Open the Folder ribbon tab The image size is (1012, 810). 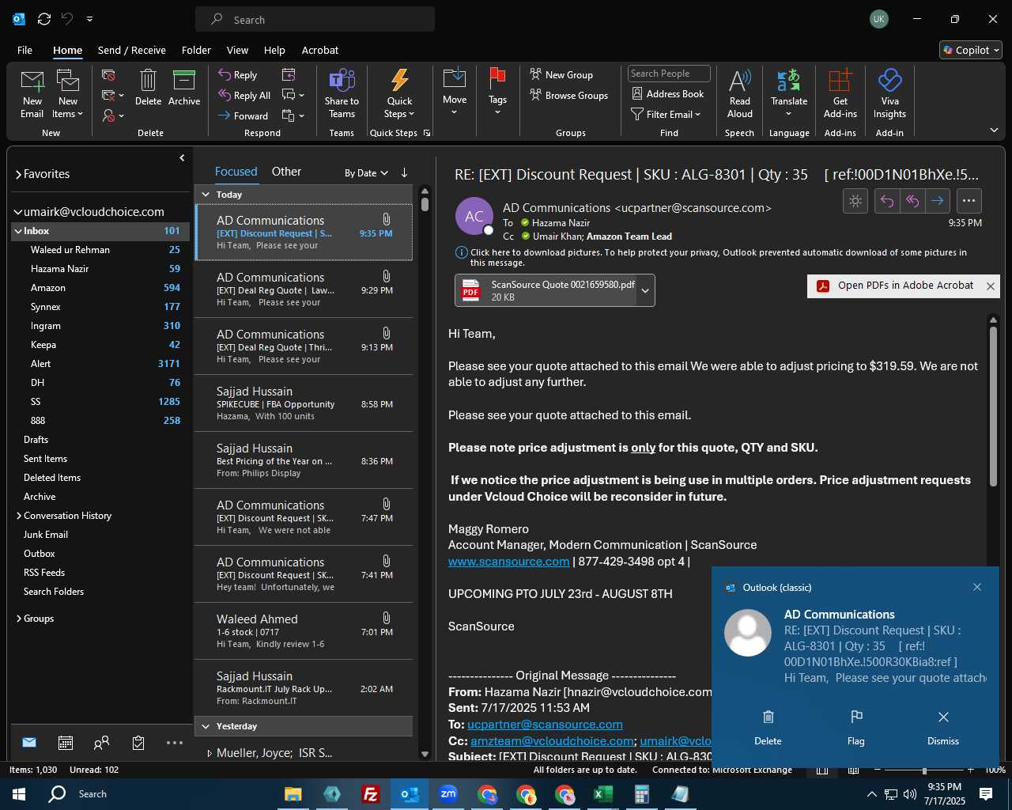coord(196,50)
